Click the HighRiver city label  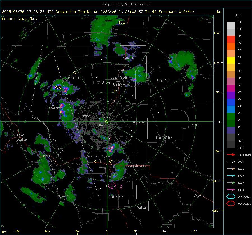click(116, 196)
